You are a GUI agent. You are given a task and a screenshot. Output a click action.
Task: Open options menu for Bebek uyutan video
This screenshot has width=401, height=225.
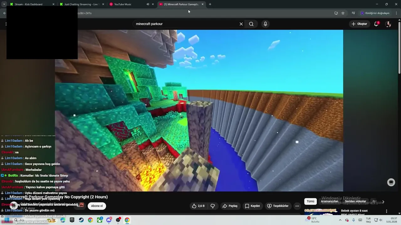point(387,211)
